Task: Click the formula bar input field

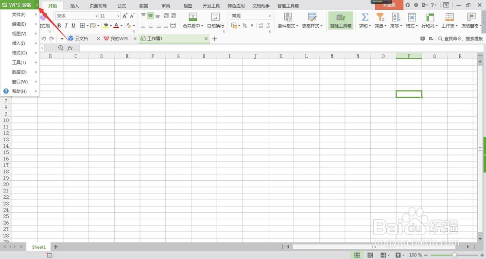Action: (x=281, y=48)
